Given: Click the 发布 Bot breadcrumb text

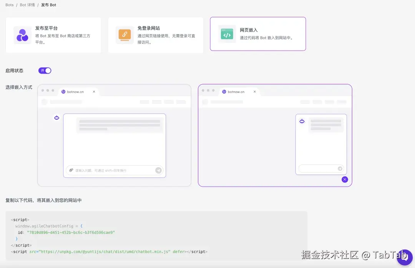Looking at the screenshot, I should tap(48, 5).
